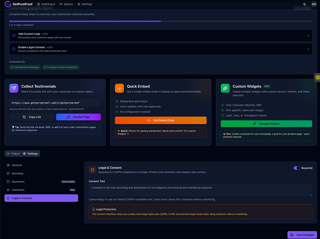This screenshot has width=320, height=239.
Task: Click 'Auto-updates with new approvals' text
Action: pos(140,106)
